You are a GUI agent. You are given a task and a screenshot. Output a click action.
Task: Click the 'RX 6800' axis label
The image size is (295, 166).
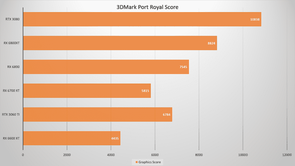[13, 67]
